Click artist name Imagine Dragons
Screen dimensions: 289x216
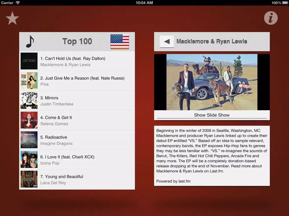pos(56,143)
